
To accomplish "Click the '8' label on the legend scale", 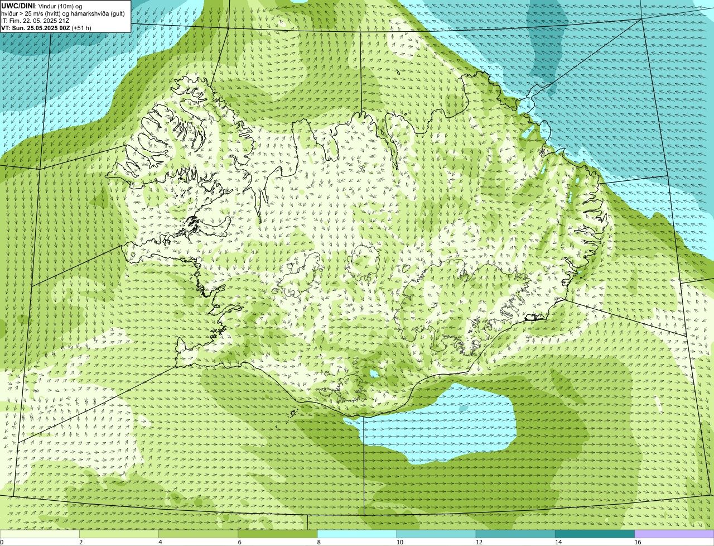I will tap(319, 542).
